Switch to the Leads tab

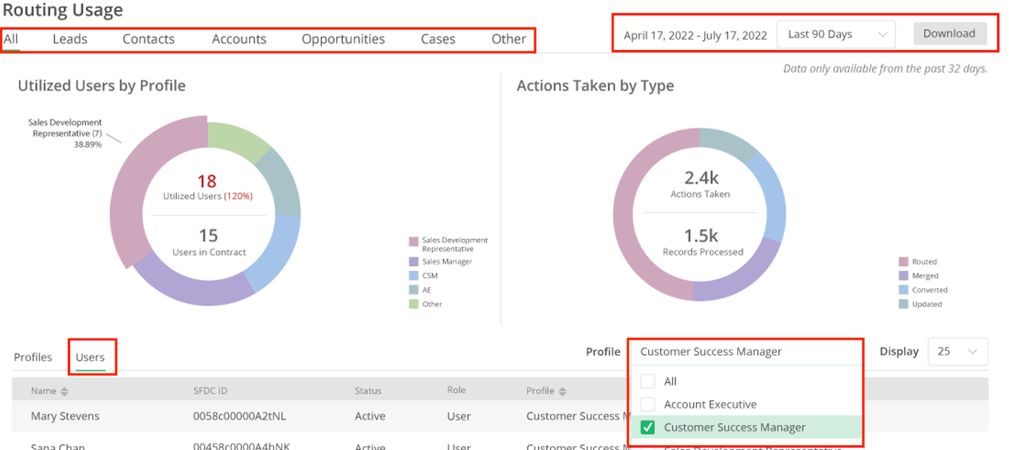point(70,39)
